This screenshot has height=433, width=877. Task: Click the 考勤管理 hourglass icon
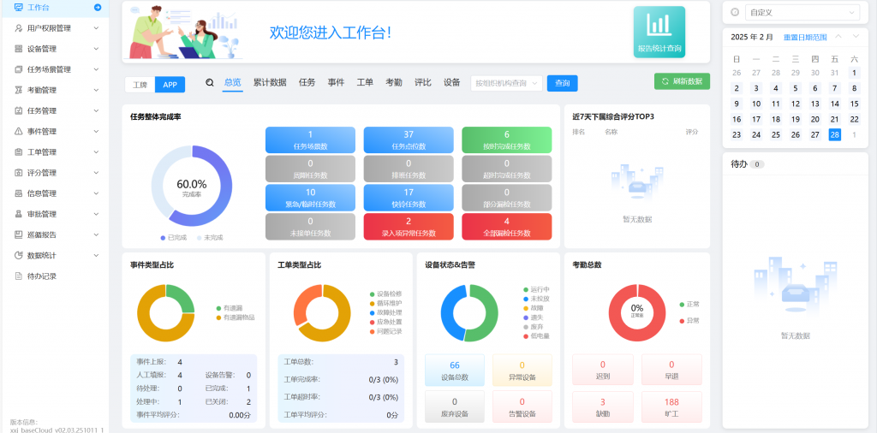pos(19,90)
